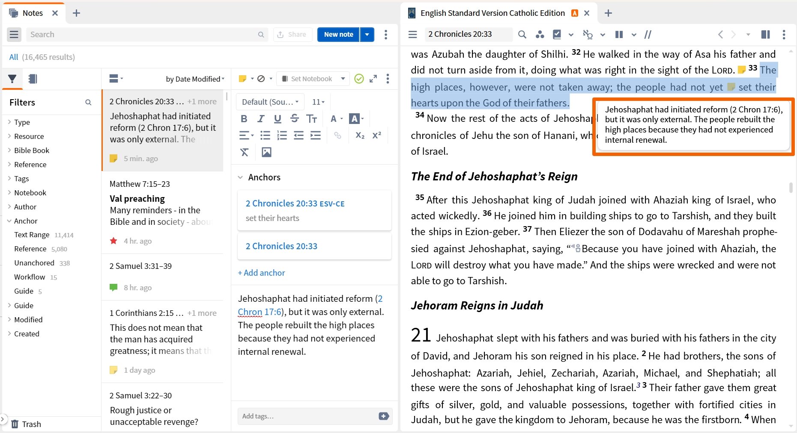
Task: Click the Add anchor link
Action: (261, 273)
